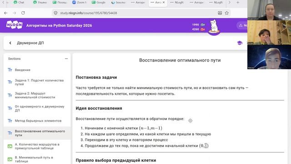Switch to the Chat tab

pos(19,2)
